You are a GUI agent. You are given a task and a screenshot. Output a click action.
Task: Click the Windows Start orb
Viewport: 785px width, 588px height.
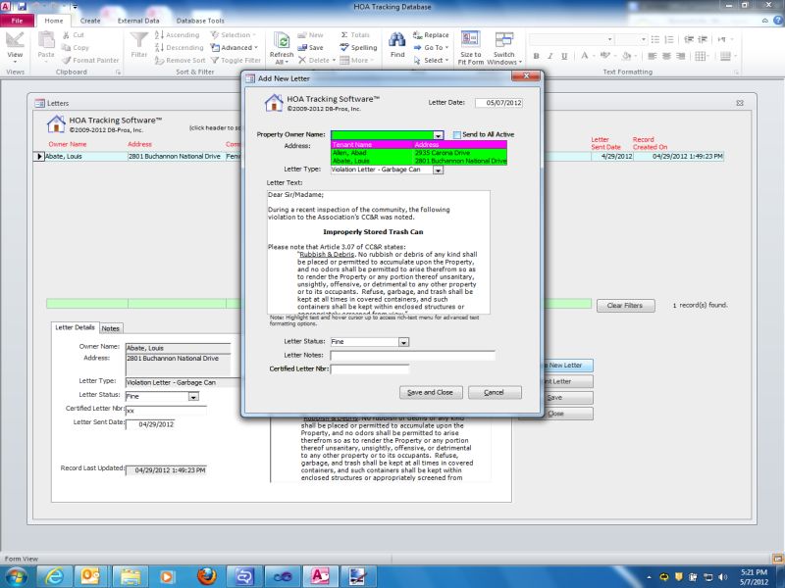pos(17,576)
